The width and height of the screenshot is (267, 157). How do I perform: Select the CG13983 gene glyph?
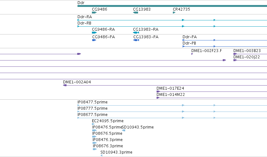pyautogui.click(x=136, y=13)
